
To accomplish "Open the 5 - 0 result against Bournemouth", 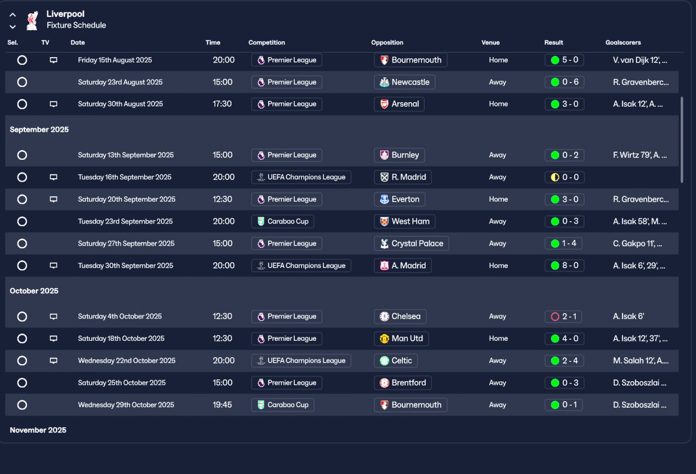I will point(564,60).
